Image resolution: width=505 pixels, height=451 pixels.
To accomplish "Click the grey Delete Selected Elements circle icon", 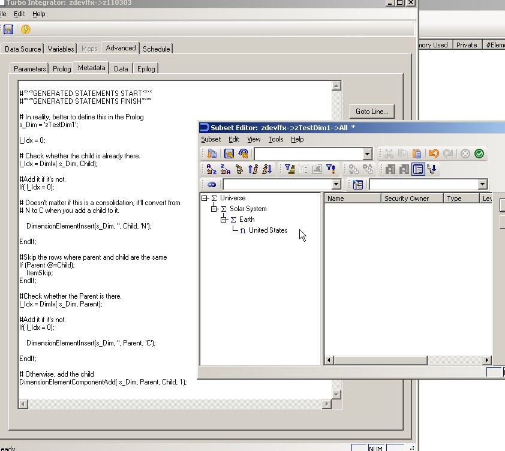I will 465,154.
